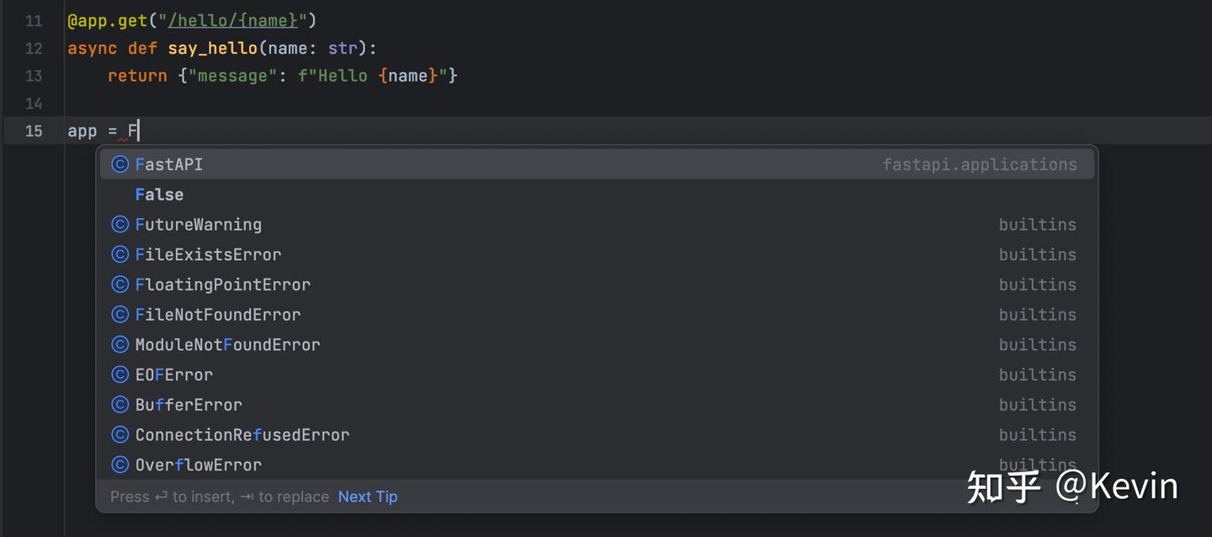Click the fastapi.applications module label
Screen dimensions: 1212x537
[x=980, y=164]
